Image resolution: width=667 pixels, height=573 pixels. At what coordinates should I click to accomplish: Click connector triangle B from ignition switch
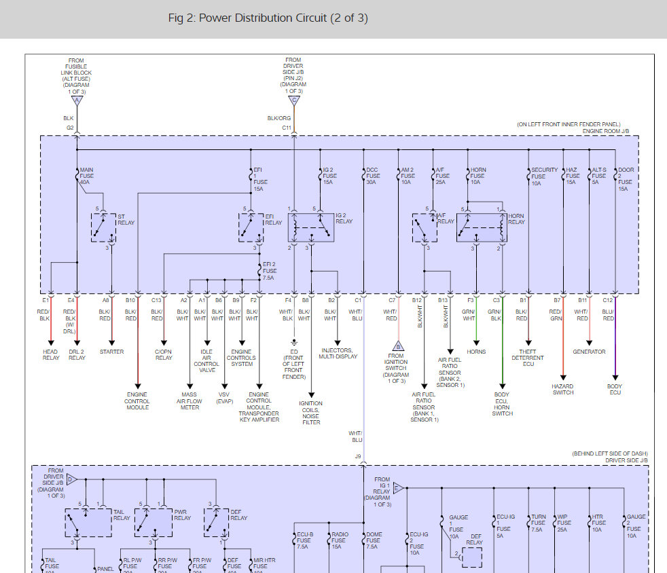[x=398, y=346]
